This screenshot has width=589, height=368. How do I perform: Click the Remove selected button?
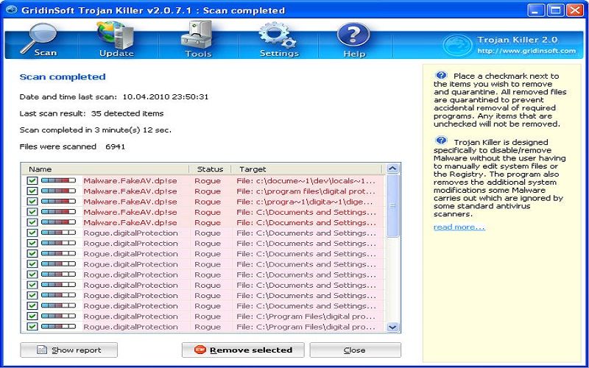click(243, 350)
